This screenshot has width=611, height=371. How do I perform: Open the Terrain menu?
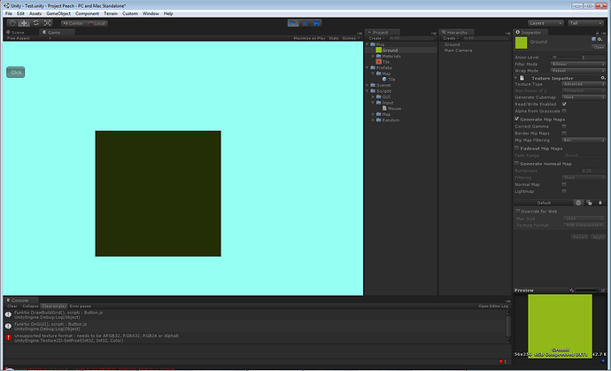point(111,13)
